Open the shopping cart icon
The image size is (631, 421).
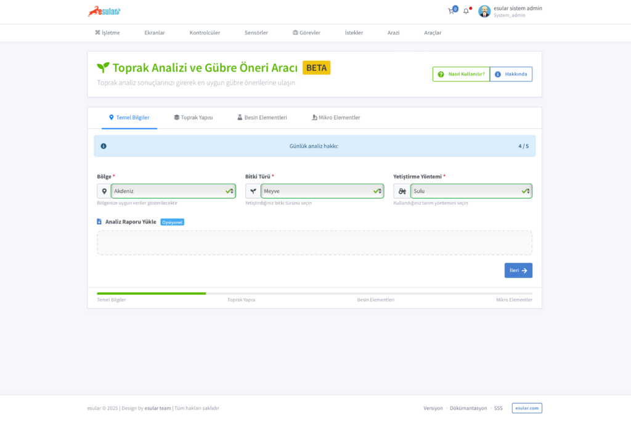[452, 11]
